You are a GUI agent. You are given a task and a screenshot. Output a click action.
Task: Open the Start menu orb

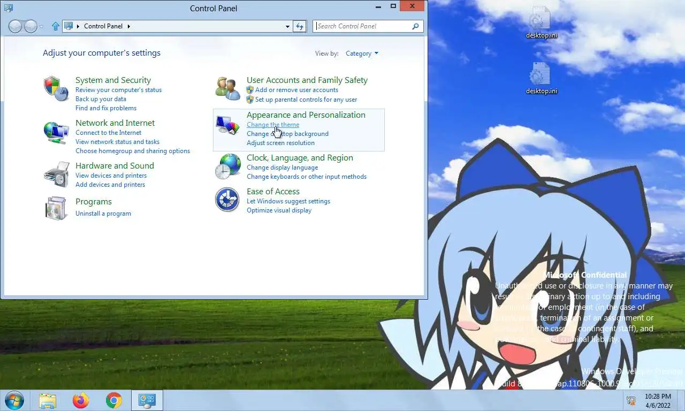(x=14, y=400)
